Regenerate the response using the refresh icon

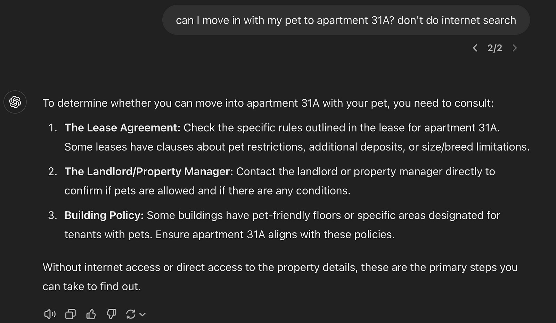click(x=131, y=314)
